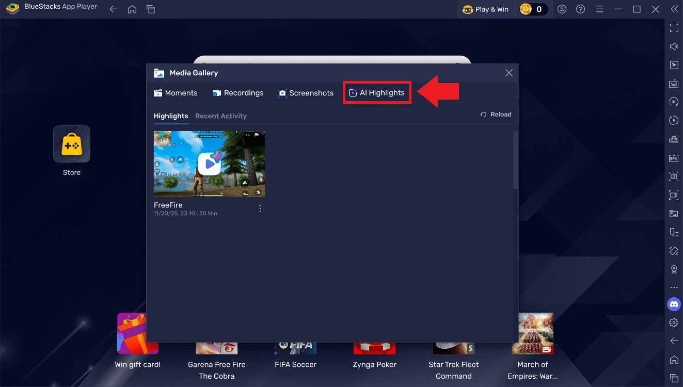Enter full screen mode
Screen dimensions: 683x387
(674, 28)
